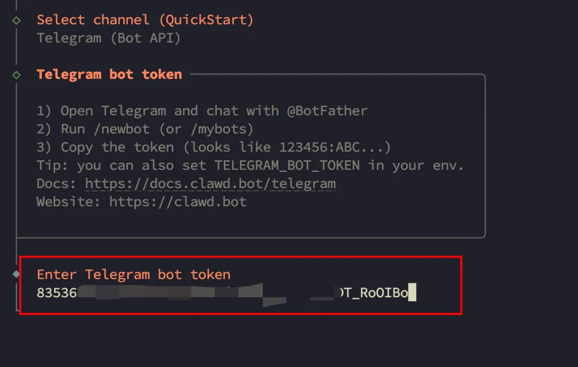Open the docs.clawd.bot/telegram documentation link

point(210,183)
